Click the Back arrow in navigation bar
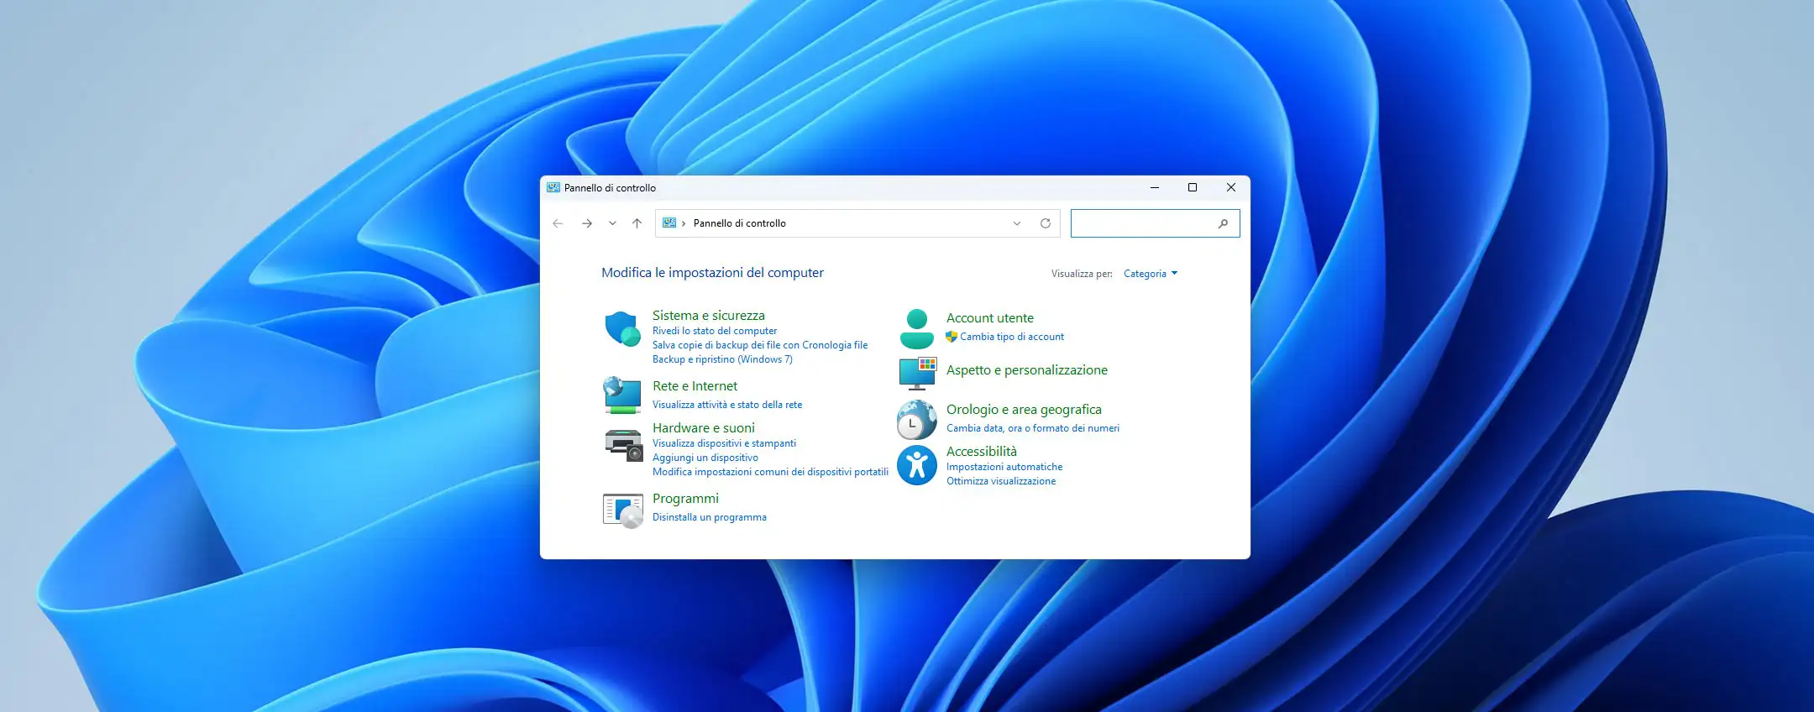 pyautogui.click(x=558, y=223)
